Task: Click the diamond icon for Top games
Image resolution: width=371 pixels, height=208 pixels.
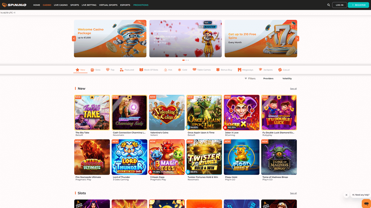Action: (x=108, y=70)
